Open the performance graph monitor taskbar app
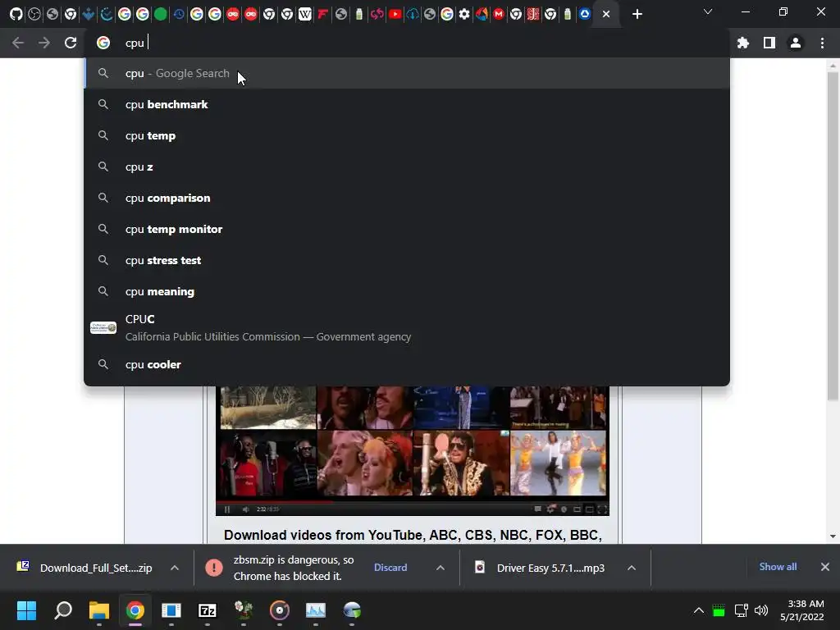The height and width of the screenshot is (630, 840). (316, 610)
